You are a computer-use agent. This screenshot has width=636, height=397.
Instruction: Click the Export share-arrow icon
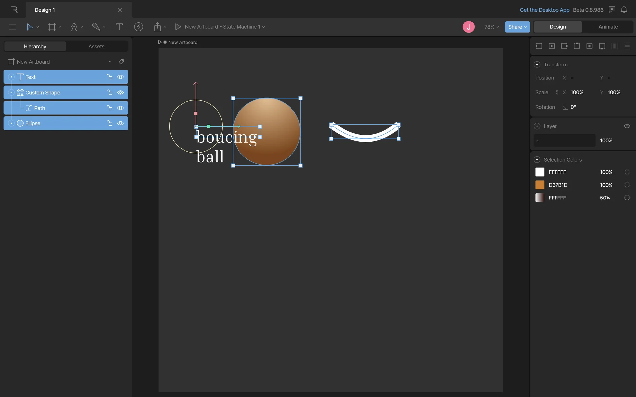157,27
